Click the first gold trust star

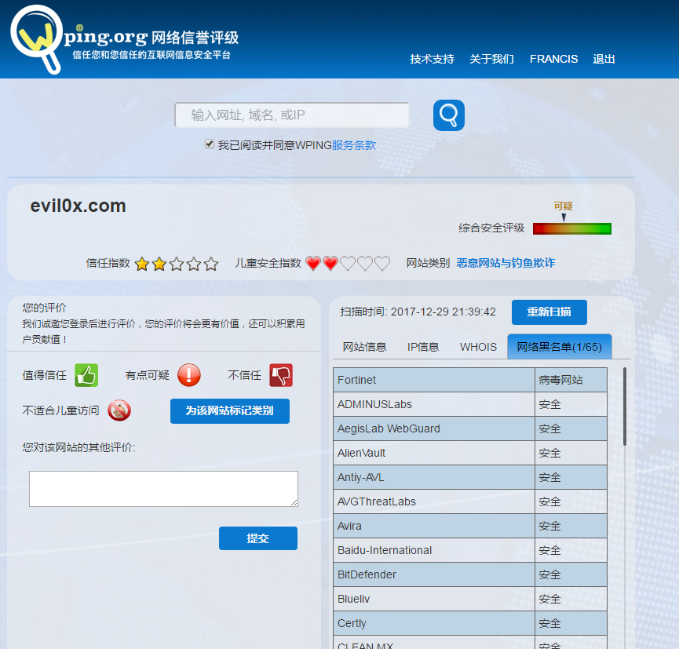click(x=142, y=264)
